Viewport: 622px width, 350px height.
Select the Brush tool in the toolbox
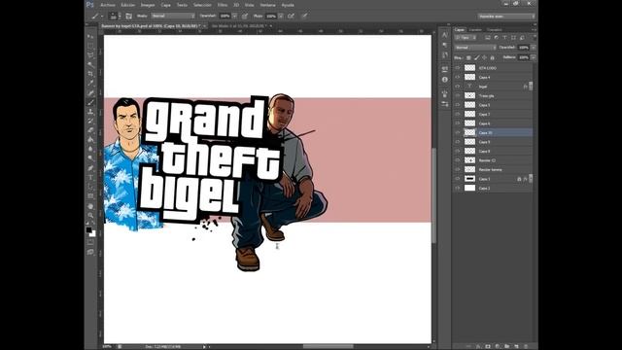pyautogui.click(x=90, y=102)
